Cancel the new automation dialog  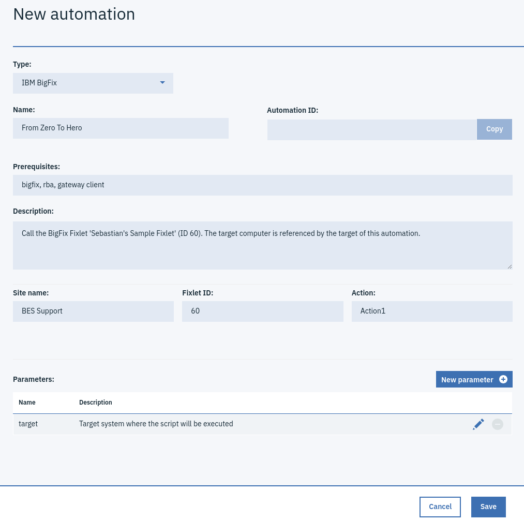440,507
